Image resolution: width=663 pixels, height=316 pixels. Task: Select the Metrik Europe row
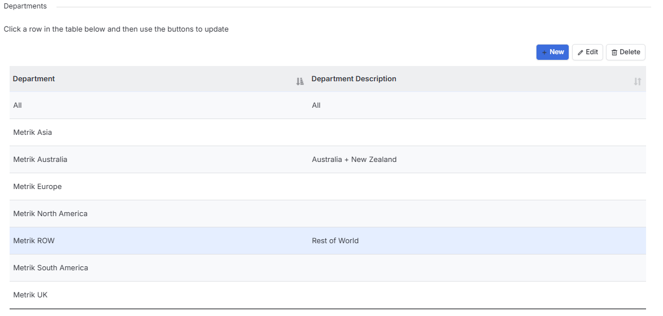click(x=328, y=186)
